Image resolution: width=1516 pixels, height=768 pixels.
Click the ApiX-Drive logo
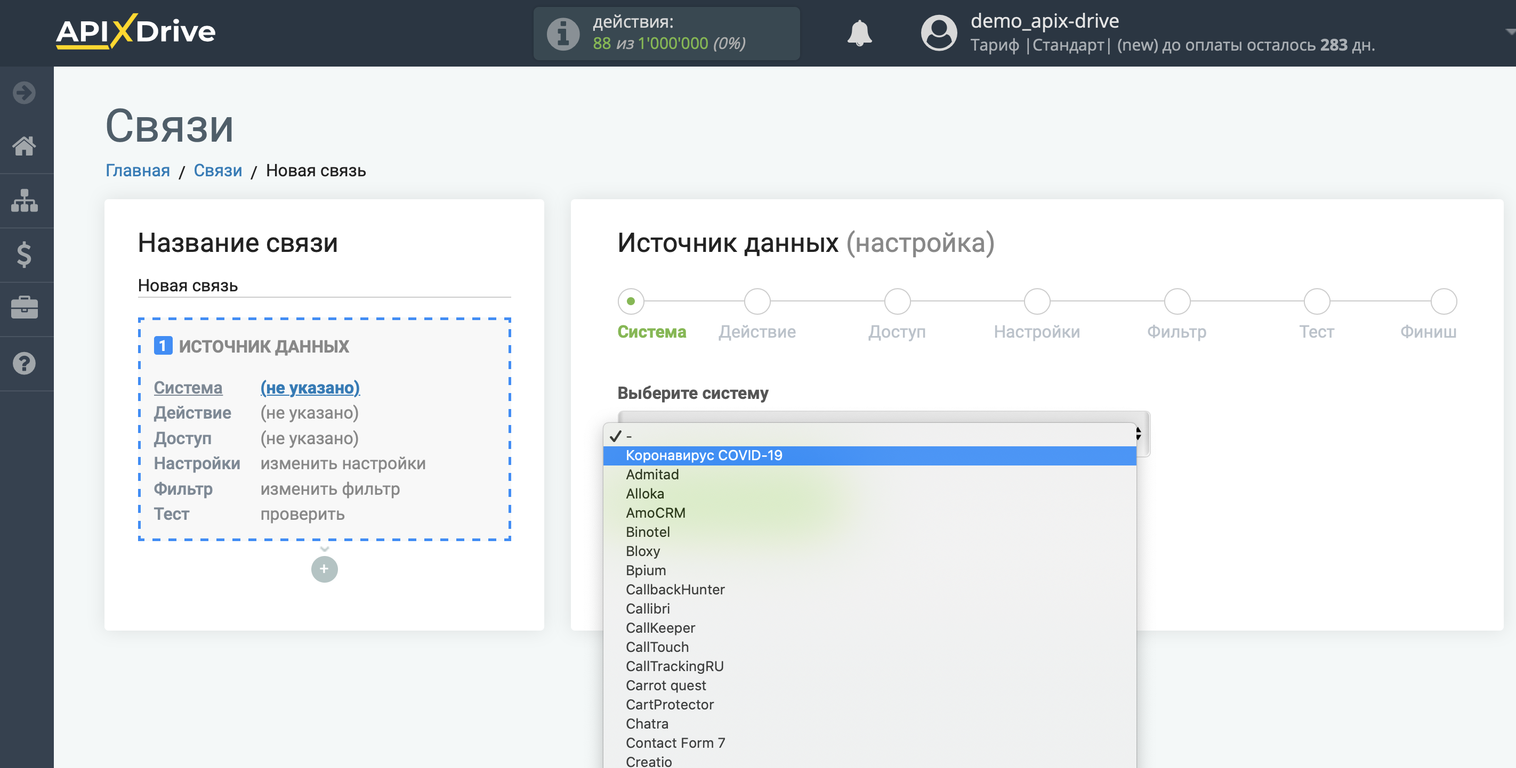(x=135, y=31)
